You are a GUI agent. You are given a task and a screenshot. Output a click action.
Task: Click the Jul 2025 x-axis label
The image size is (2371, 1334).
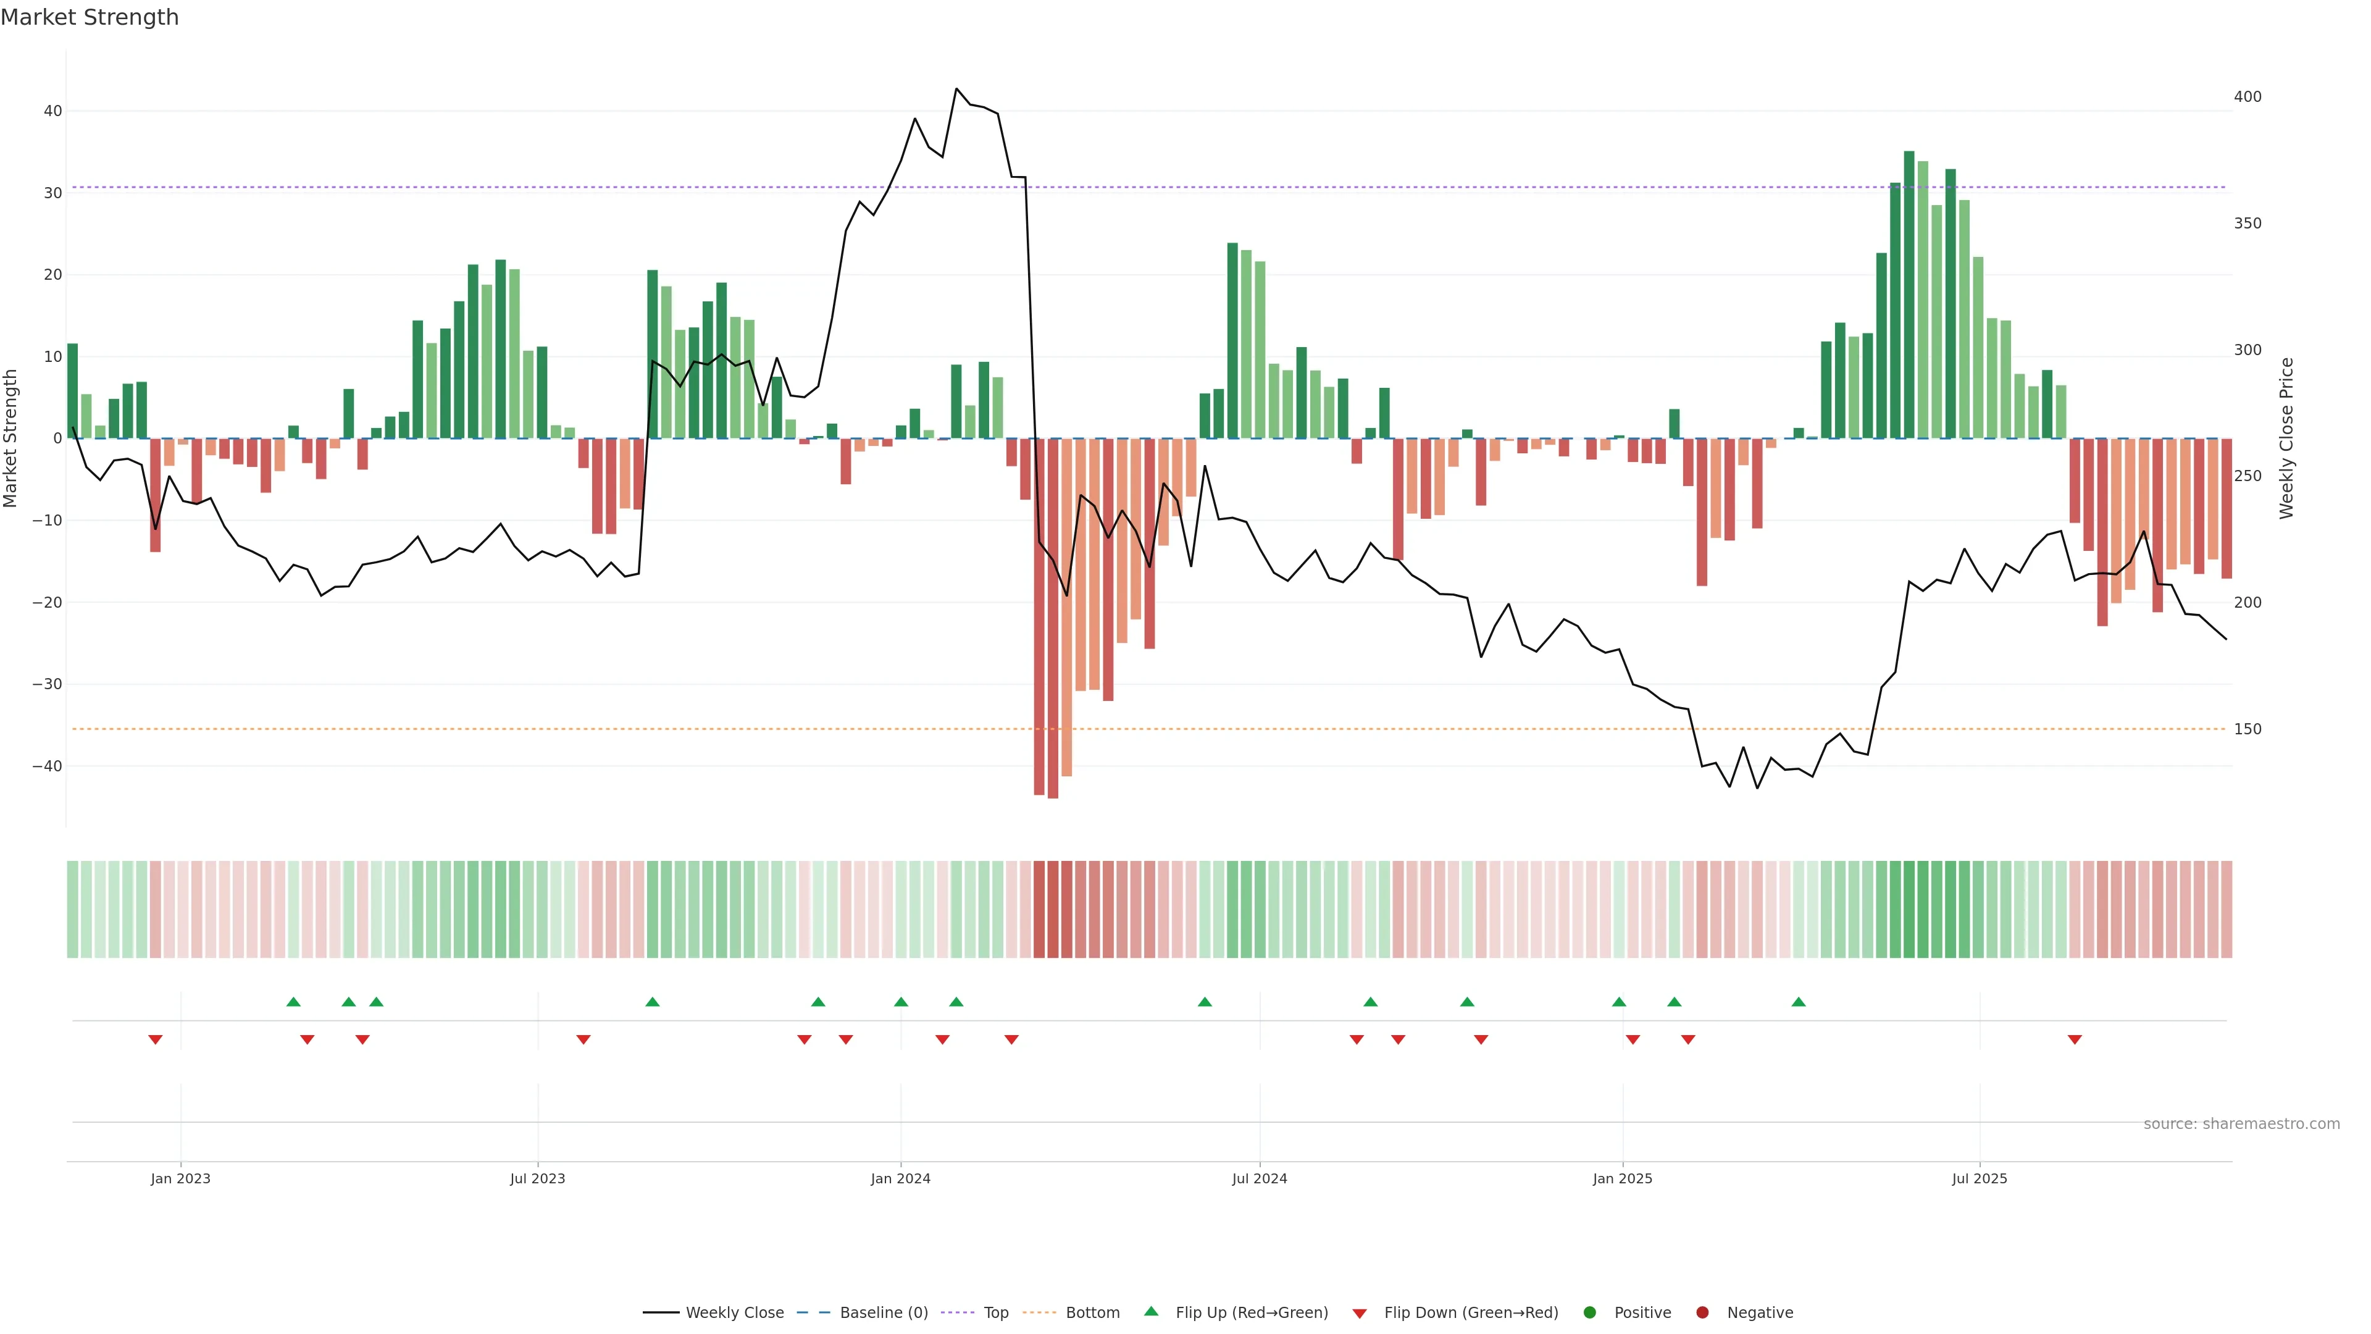pyautogui.click(x=1979, y=1178)
